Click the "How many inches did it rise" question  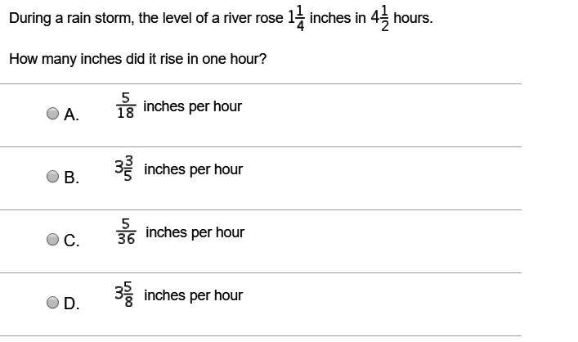tap(137, 60)
